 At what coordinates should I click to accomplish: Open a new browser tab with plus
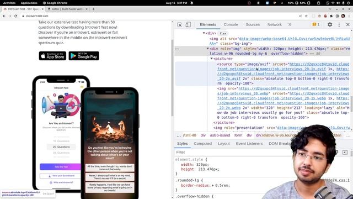click(x=93, y=9)
